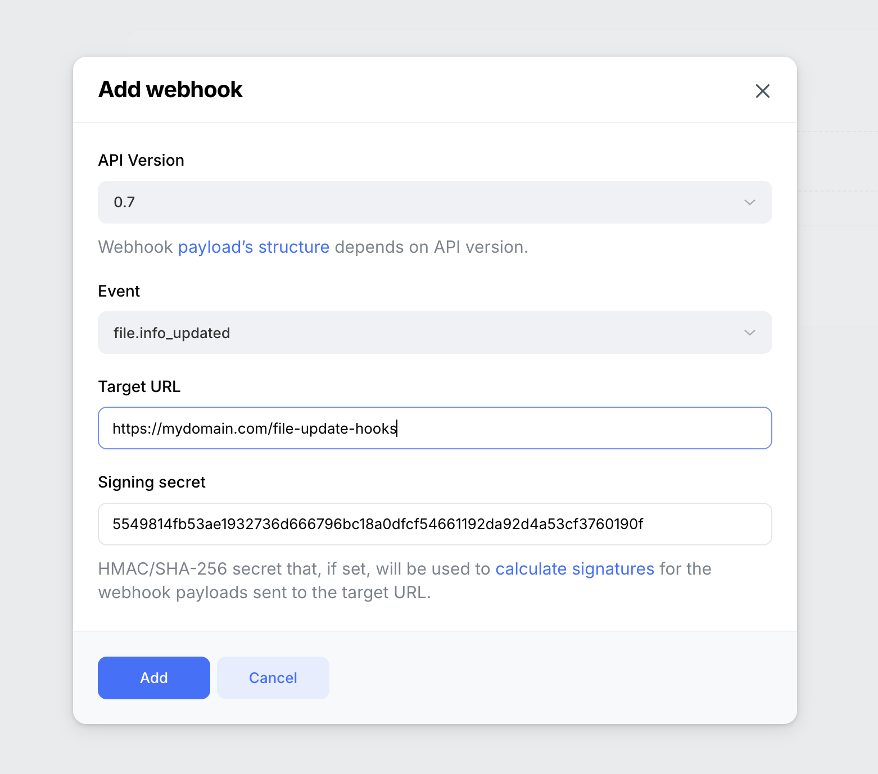
Task: Click the Add webhook dialog title
Action: coord(170,89)
